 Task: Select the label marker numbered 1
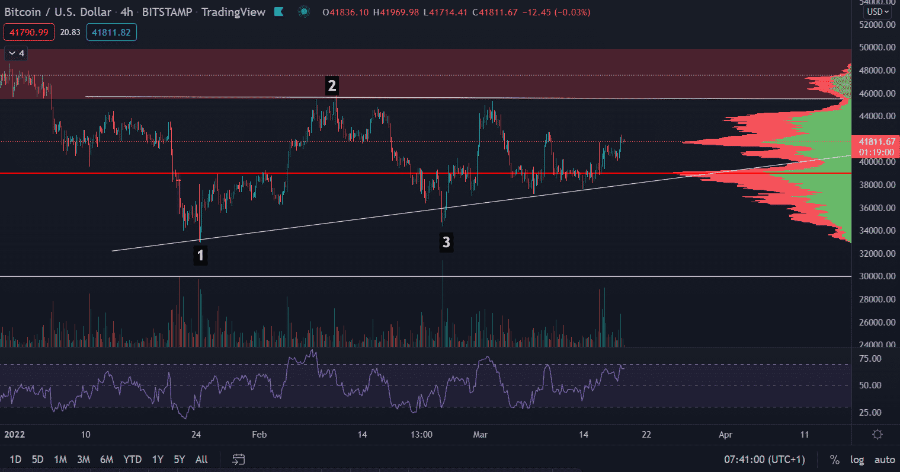(200, 255)
